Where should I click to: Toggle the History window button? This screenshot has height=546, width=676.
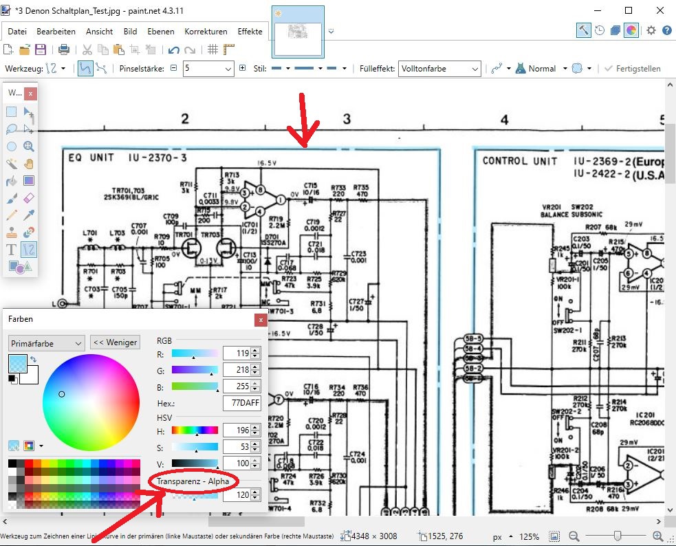pyautogui.click(x=600, y=30)
